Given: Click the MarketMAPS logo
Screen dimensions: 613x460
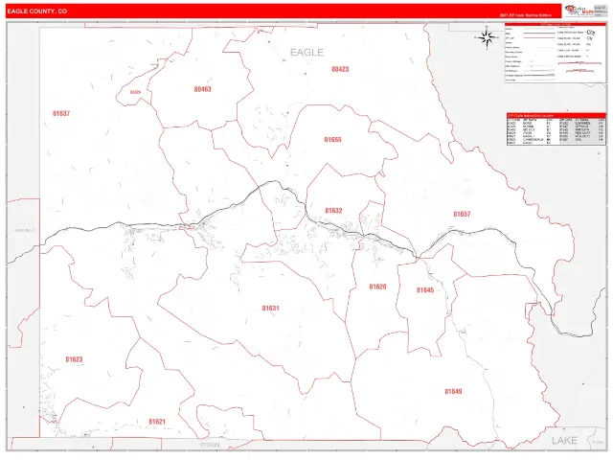Looking at the screenshot, I should click(579, 11).
